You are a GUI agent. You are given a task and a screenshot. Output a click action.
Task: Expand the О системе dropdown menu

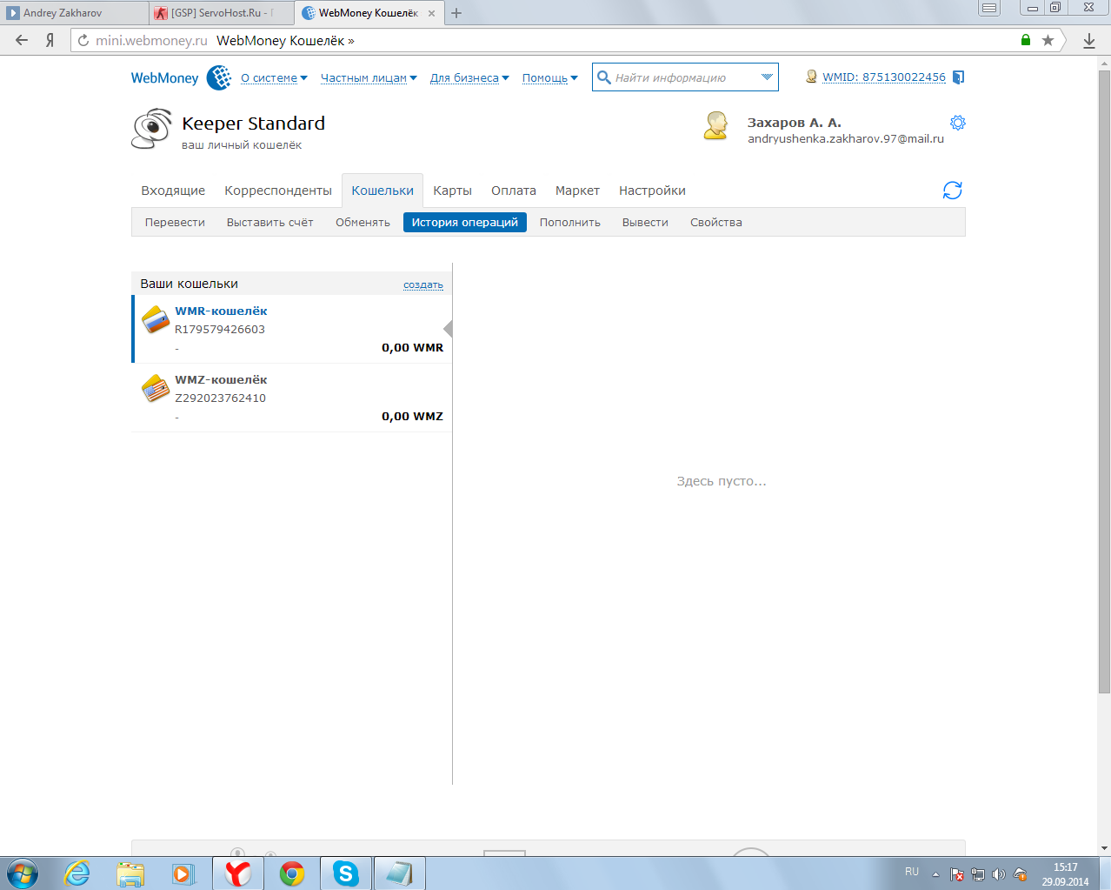(274, 77)
